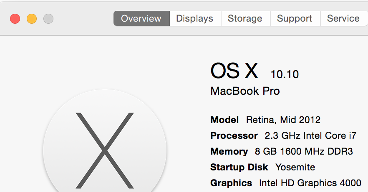Screen dimensions: 368x192
Task: Click the Graphics label
Action: [231, 183]
